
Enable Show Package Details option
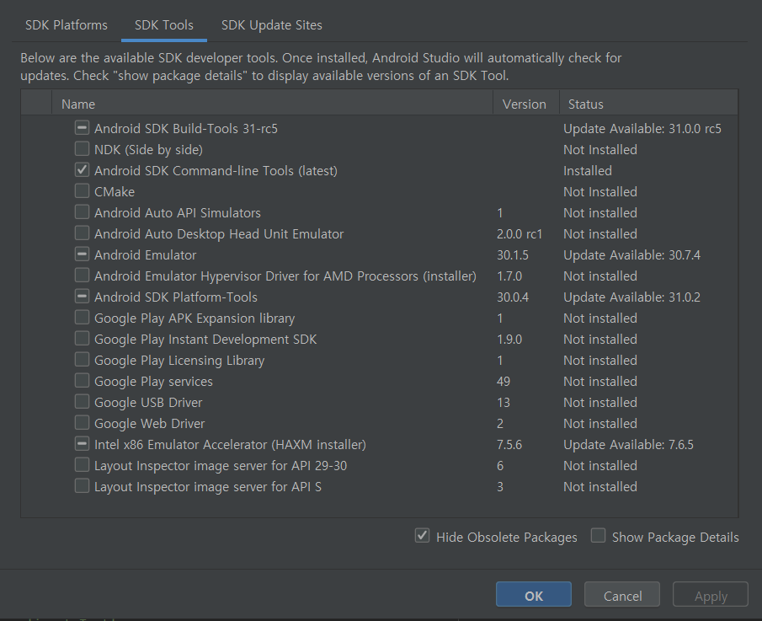coord(598,536)
